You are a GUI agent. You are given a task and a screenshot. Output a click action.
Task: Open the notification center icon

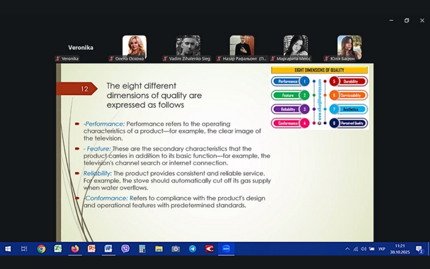coord(420,249)
